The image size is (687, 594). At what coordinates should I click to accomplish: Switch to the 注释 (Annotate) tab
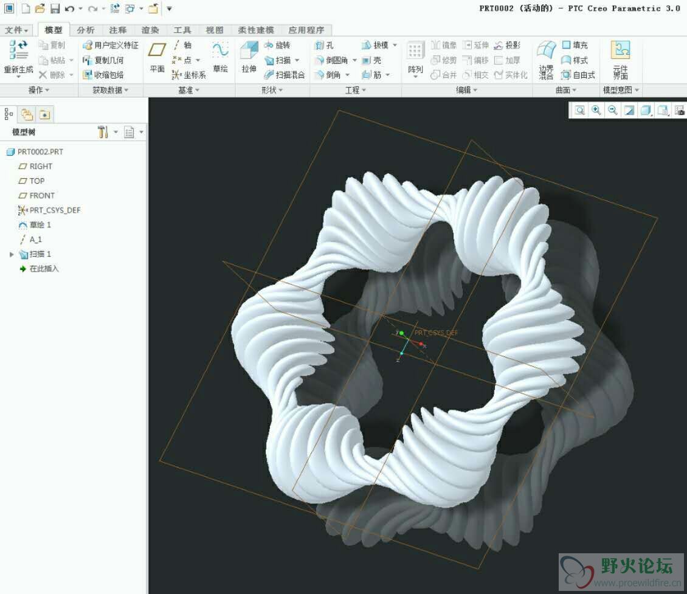pos(118,30)
